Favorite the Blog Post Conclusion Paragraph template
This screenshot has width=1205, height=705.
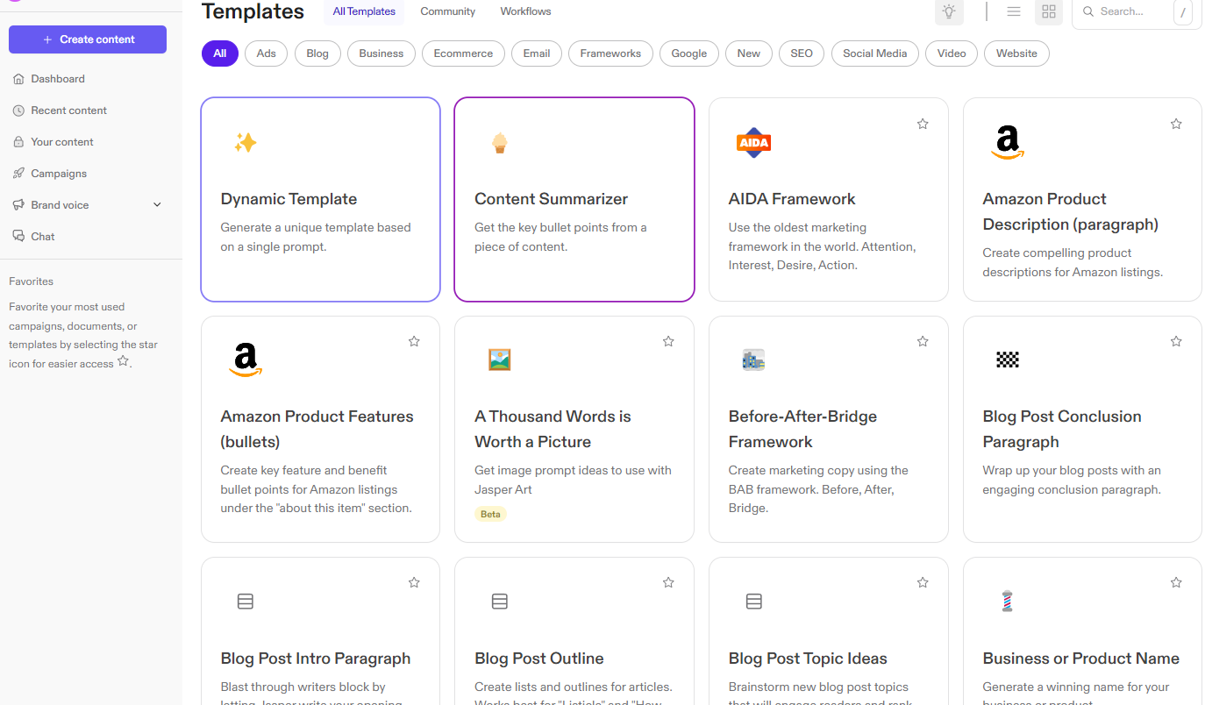(x=1176, y=341)
